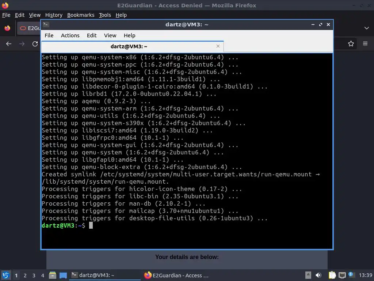Click 'Processing triggers for man-db' line
This screenshot has height=281, width=374.
[123, 203]
